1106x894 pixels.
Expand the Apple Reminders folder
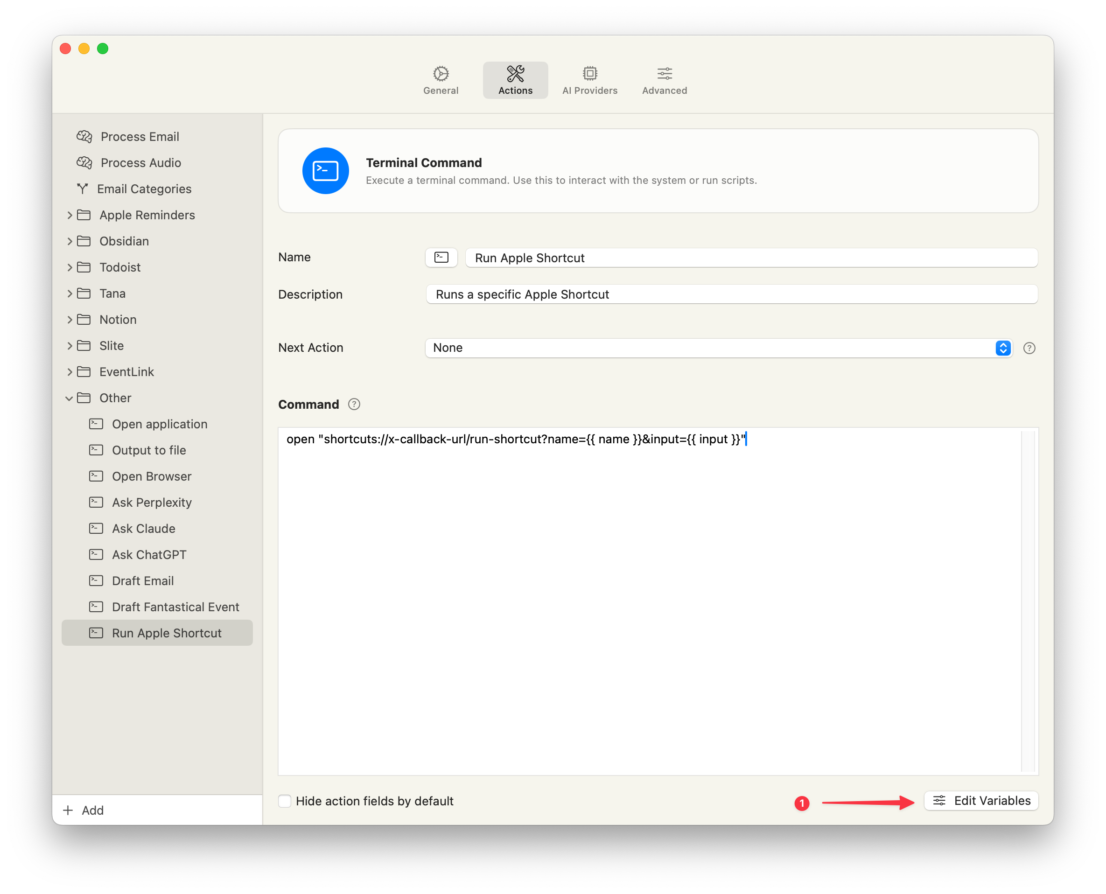[x=69, y=215]
